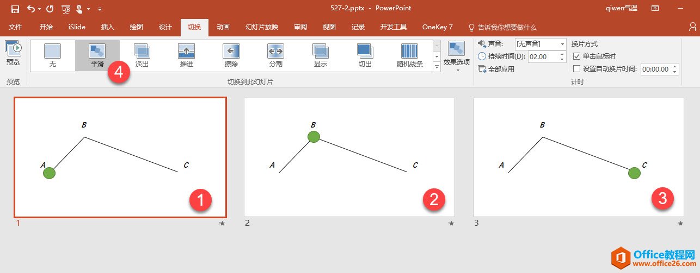Open the 效果选项 effect options menu
This screenshot has height=273, width=700.
click(x=456, y=56)
